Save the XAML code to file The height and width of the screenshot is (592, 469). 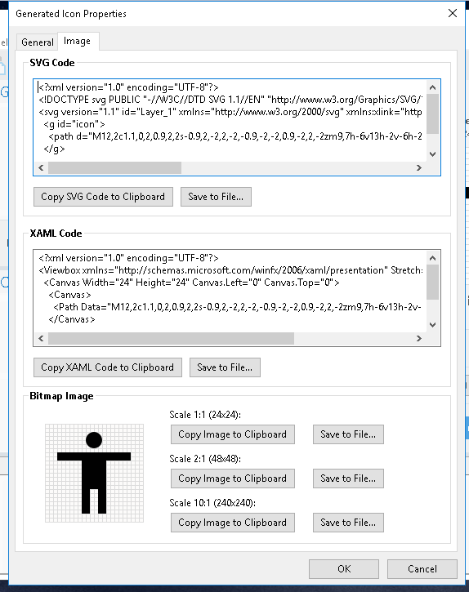click(x=225, y=367)
